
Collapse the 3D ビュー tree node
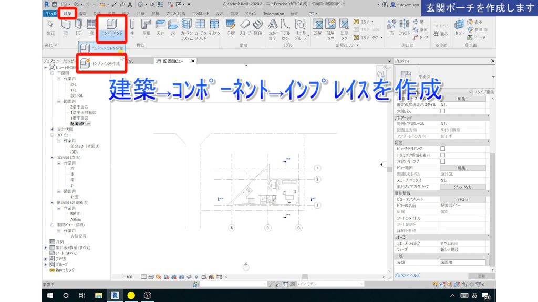(52, 135)
